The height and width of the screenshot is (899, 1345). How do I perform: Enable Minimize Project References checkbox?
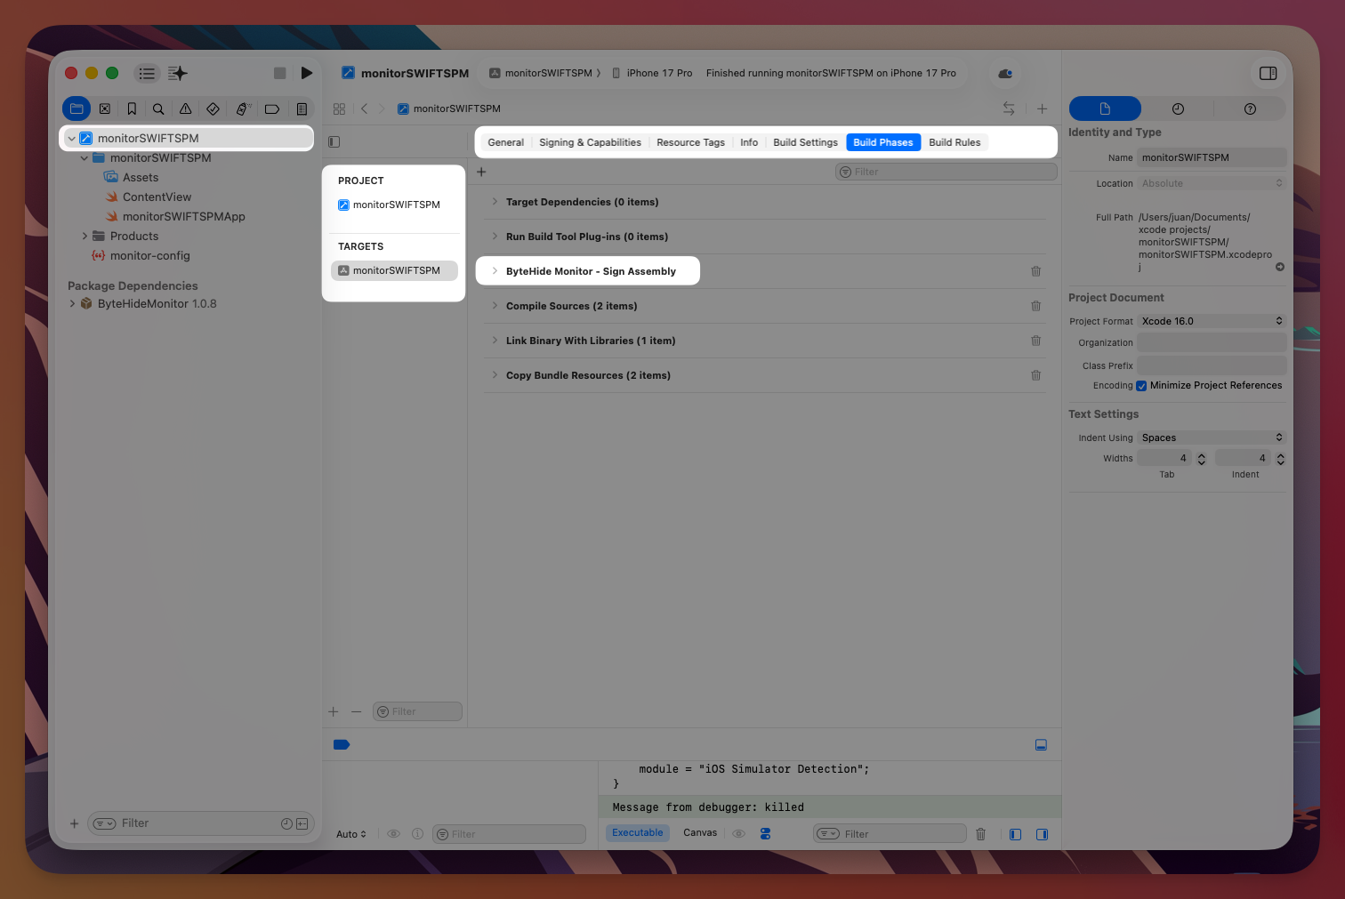(x=1141, y=386)
